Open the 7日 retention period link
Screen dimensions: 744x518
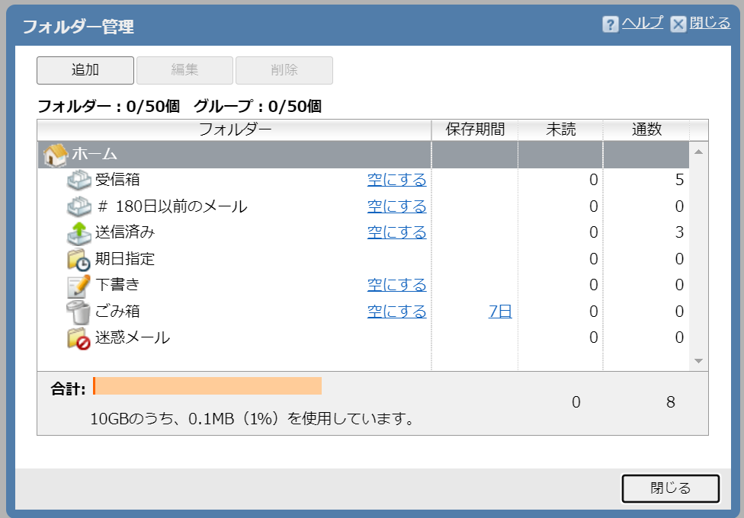pyautogui.click(x=500, y=312)
